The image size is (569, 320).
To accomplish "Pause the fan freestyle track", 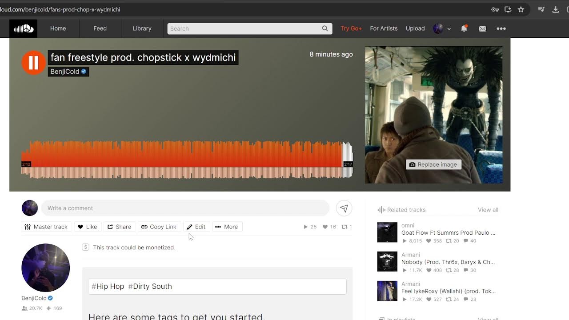I will coord(34,63).
